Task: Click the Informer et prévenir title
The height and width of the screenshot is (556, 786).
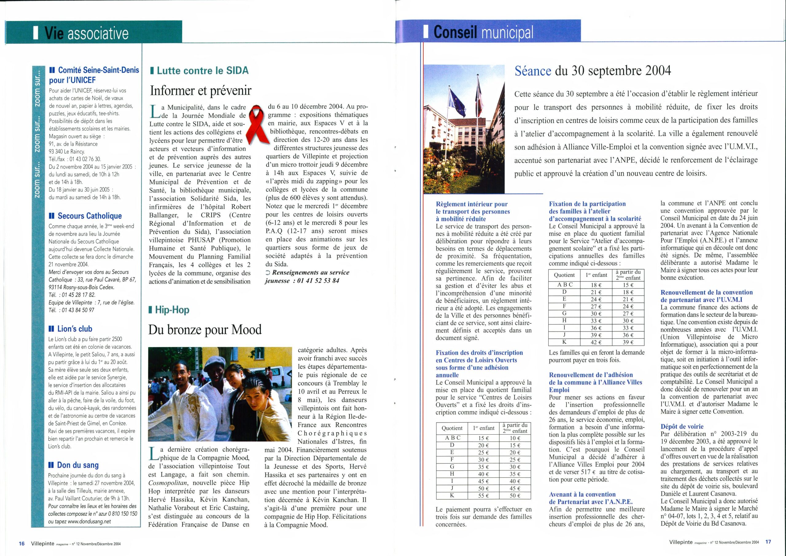Action: (x=200, y=90)
